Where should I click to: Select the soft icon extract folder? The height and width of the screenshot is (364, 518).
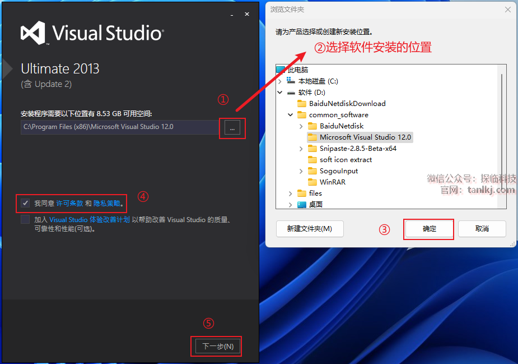[x=346, y=160]
